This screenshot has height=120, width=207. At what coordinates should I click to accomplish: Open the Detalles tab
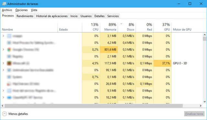click(x=99, y=16)
